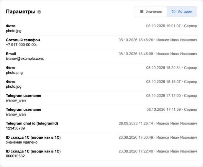The height and width of the screenshot is (167, 203).
Task: Click Сервер label on first Фото row
Action: 191,26
